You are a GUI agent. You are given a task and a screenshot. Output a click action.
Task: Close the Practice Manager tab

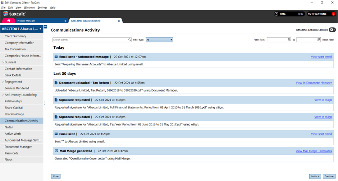pyautogui.click(x=65, y=21)
